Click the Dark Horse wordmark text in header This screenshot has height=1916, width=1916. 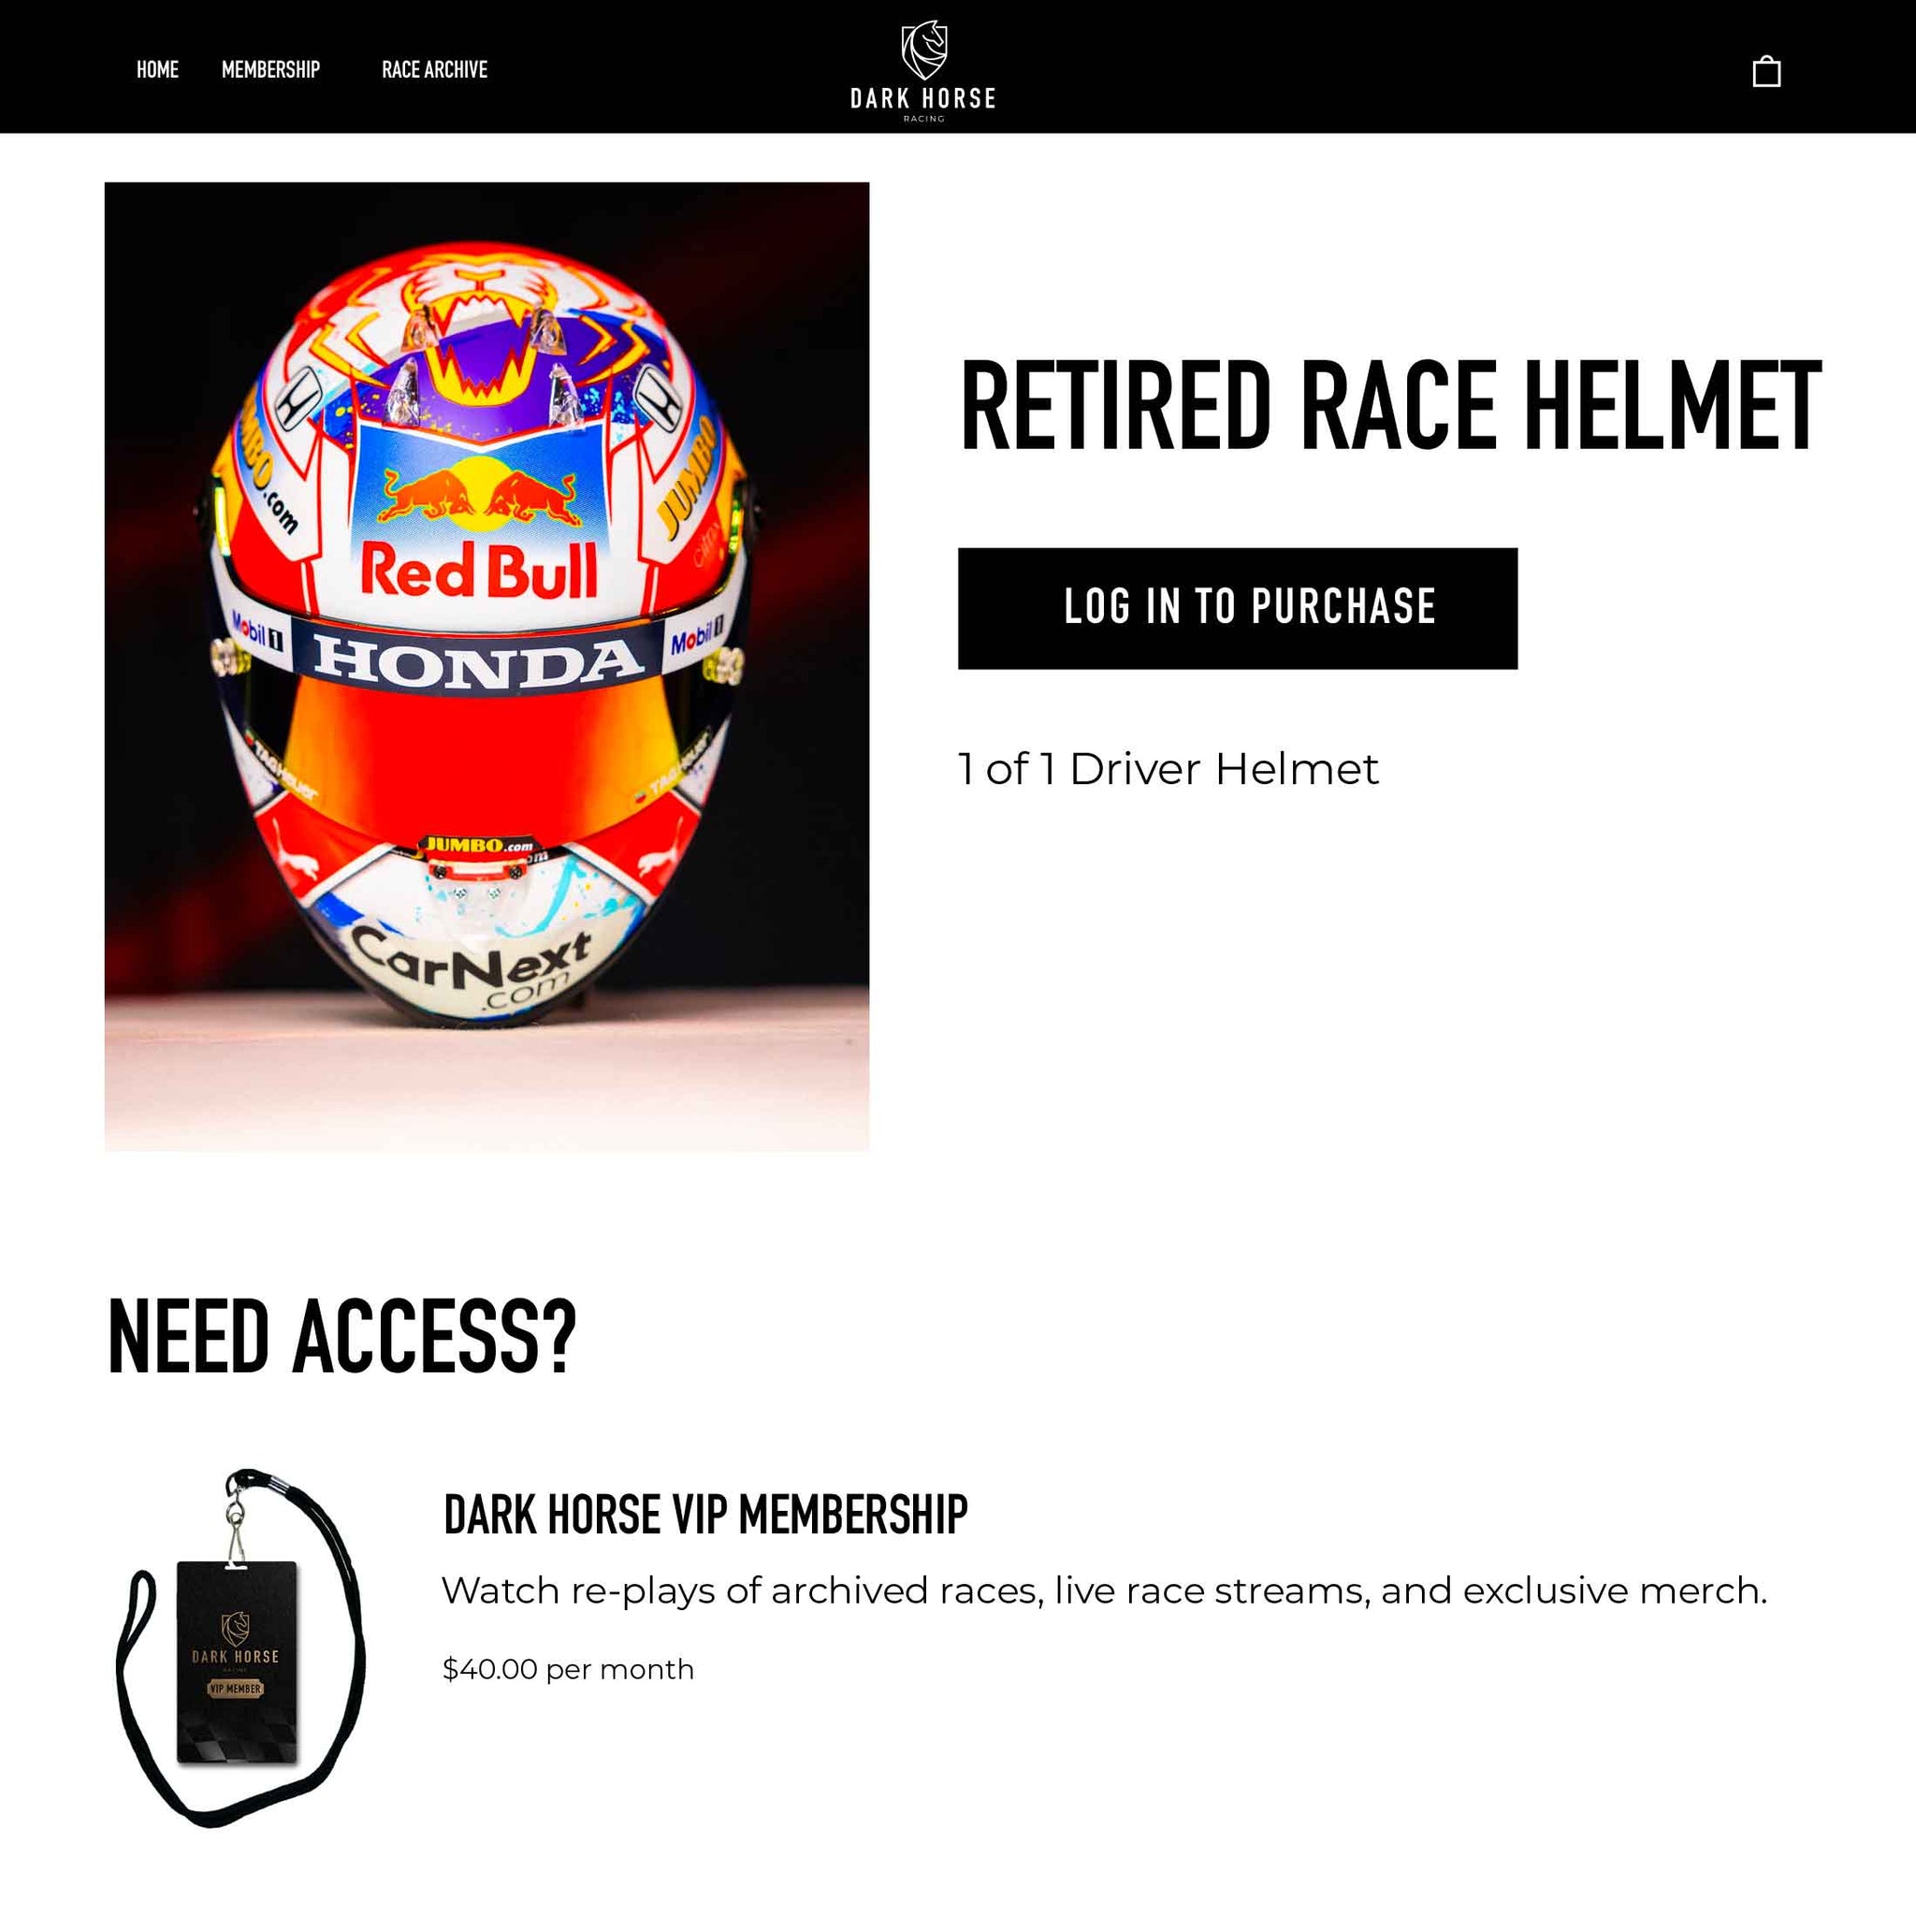point(923,98)
